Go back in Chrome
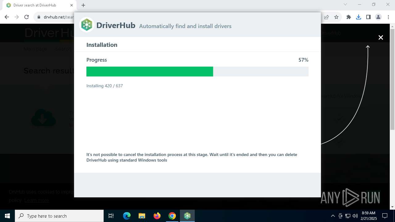 tap(7, 17)
